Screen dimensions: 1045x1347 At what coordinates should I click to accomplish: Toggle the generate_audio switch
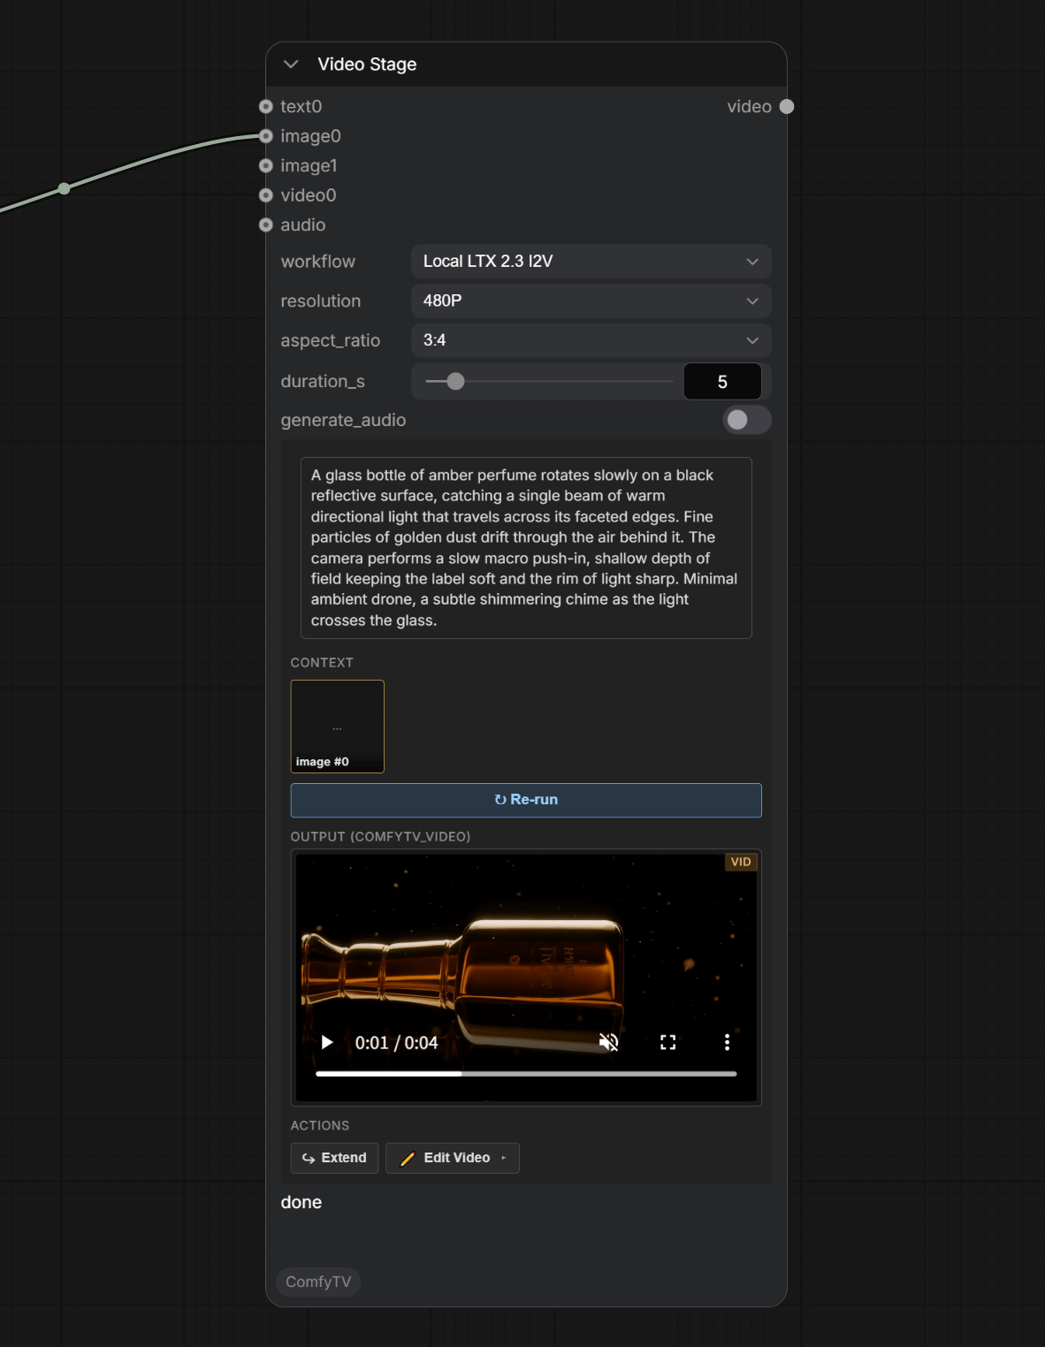tap(746, 420)
